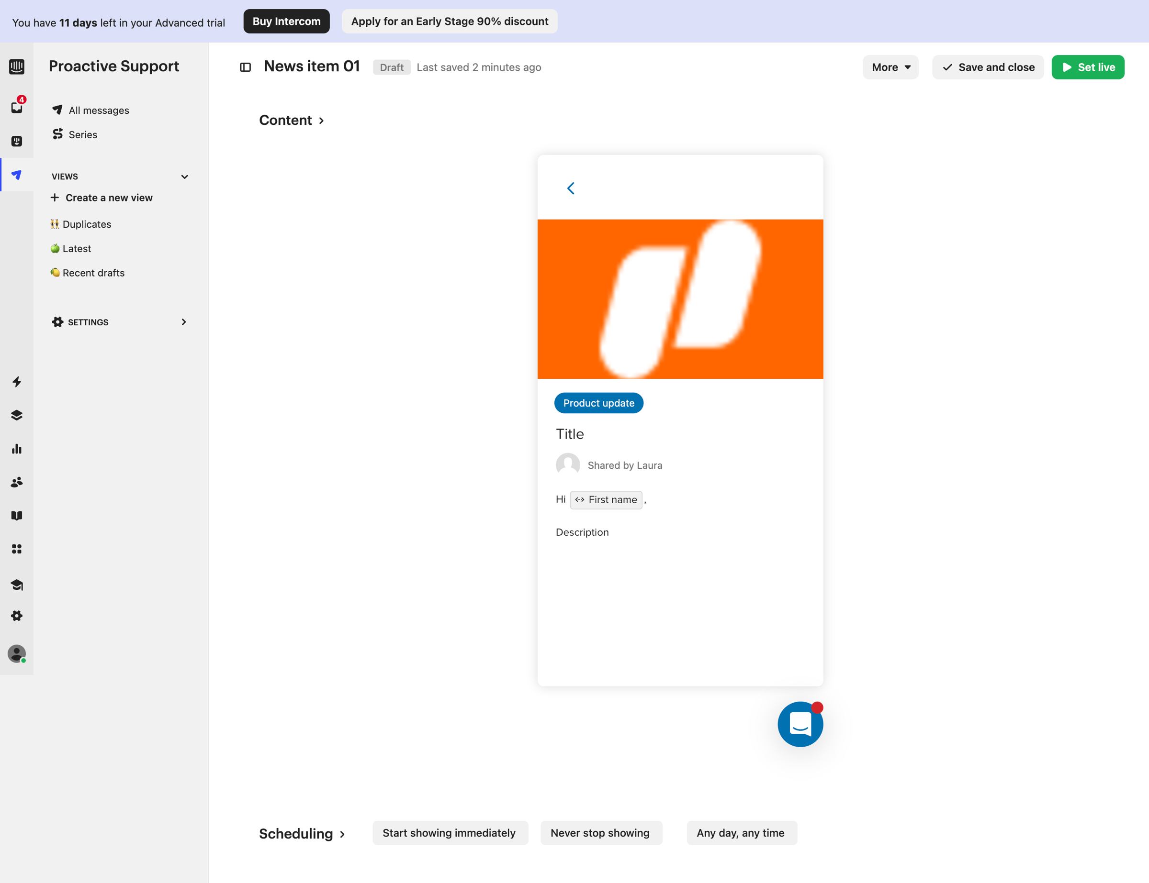The width and height of the screenshot is (1149, 883).
Task: Click Any day, any time chip
Action: click(741, 833)
